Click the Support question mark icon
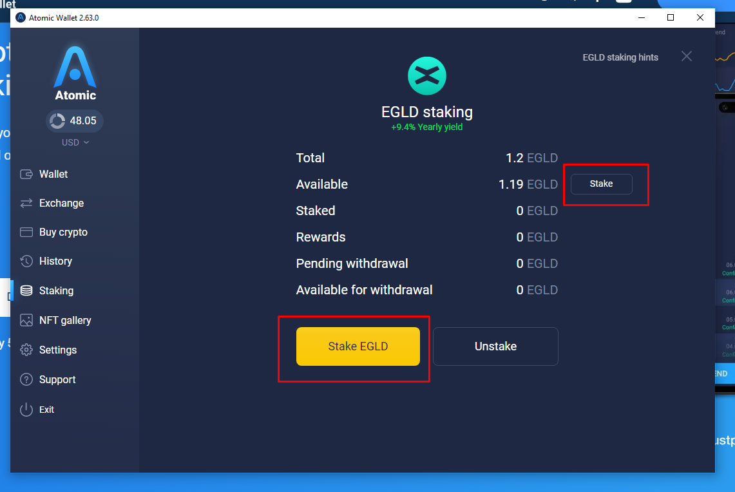The height and width of the screenshot is (492, 735). coord(26,379)
